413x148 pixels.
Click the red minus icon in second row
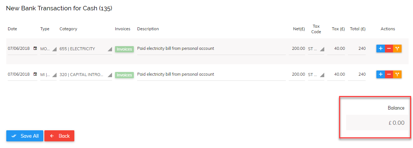click(389, 75)
